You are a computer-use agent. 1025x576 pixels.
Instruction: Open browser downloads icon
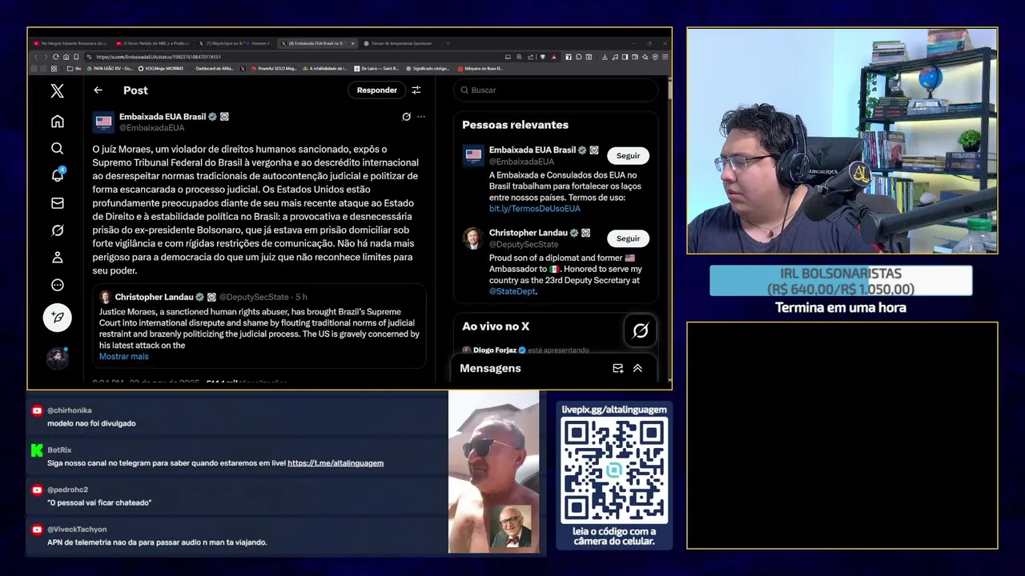tap(605, 57)
